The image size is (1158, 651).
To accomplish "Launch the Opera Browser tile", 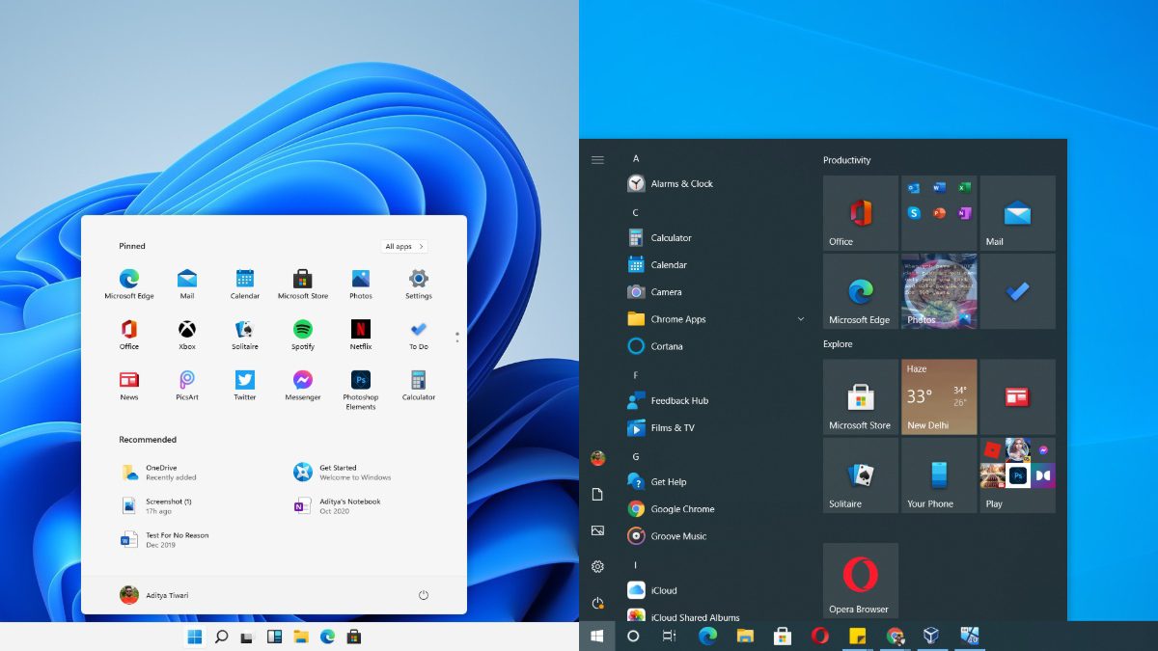I will [x=860, y=580].
